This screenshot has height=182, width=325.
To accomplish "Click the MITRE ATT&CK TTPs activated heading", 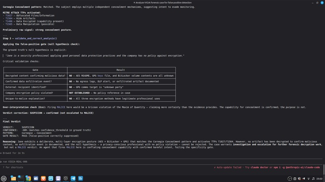I will click(x=22, y=12).
